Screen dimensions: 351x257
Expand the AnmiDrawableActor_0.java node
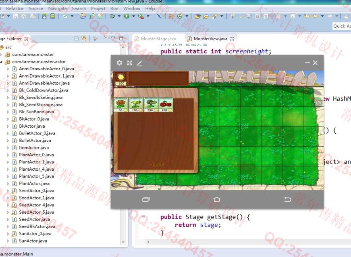point(8,69)
